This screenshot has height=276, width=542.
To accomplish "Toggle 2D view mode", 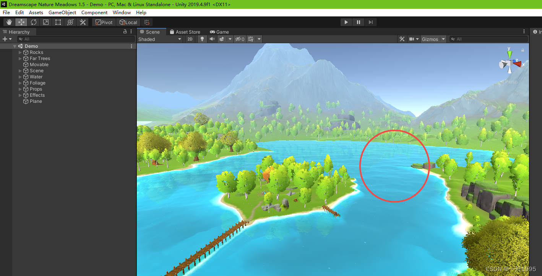I will tap(190, 39).
